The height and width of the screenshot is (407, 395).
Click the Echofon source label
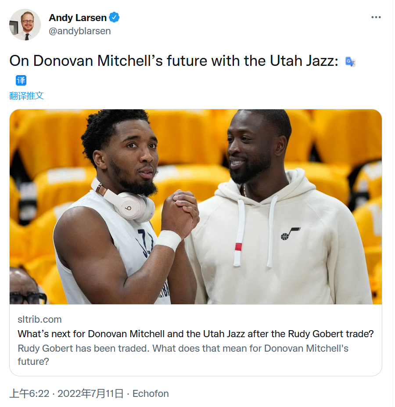(x=151, y=393)
